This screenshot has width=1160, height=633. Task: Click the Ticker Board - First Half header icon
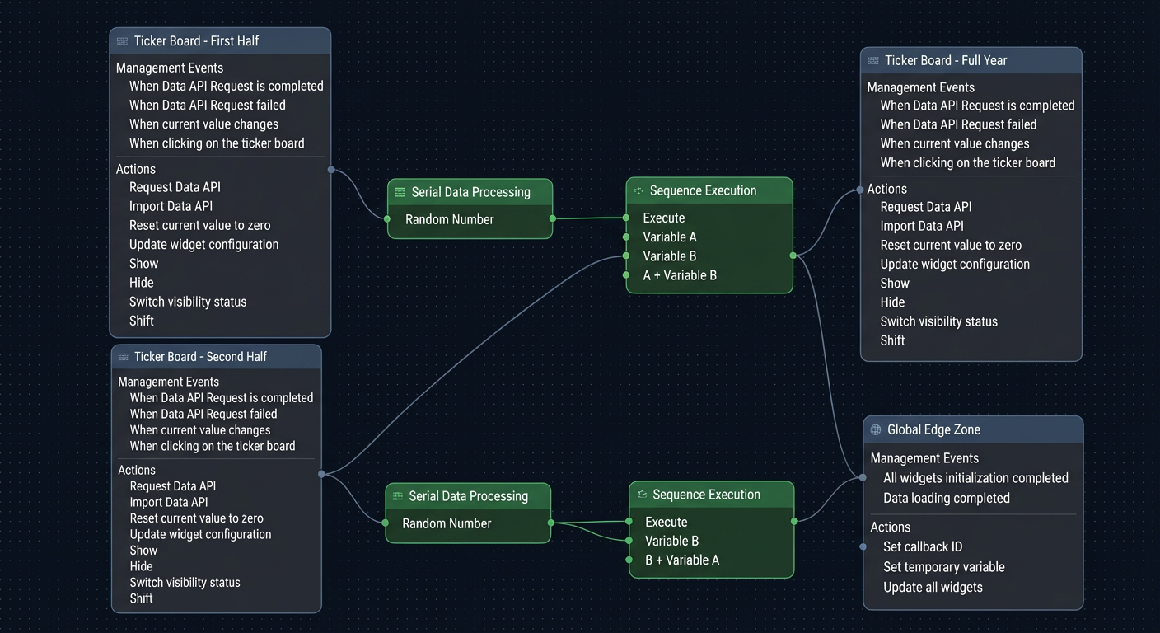(x=122, y=41)
